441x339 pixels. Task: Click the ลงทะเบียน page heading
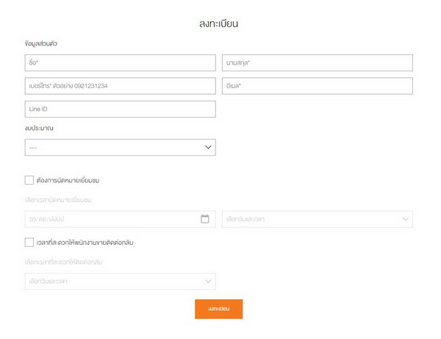(219, 24)
